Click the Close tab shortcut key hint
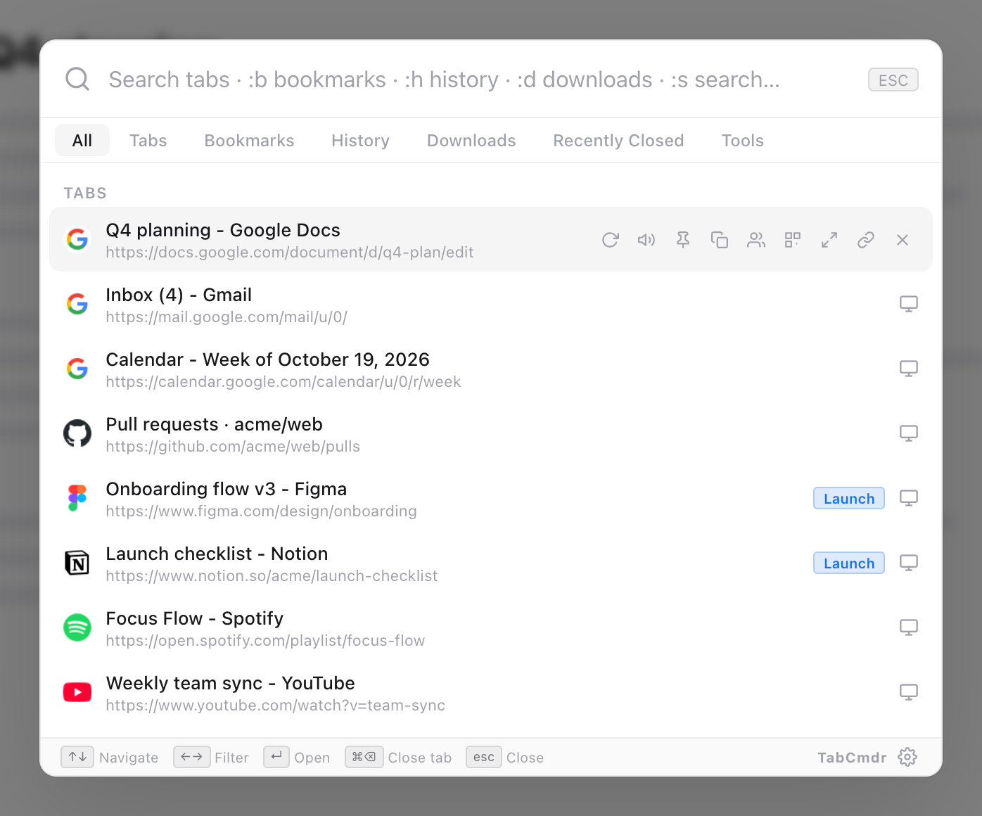This screenshot has height=816, width=982. [x=364, y=757]
